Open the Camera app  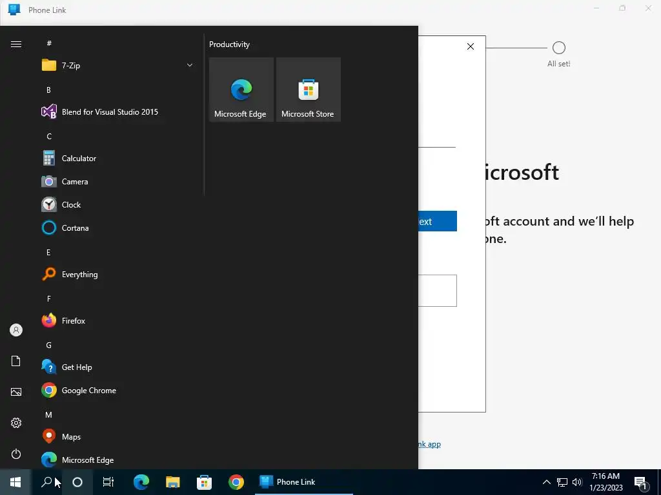pos(117,181)
